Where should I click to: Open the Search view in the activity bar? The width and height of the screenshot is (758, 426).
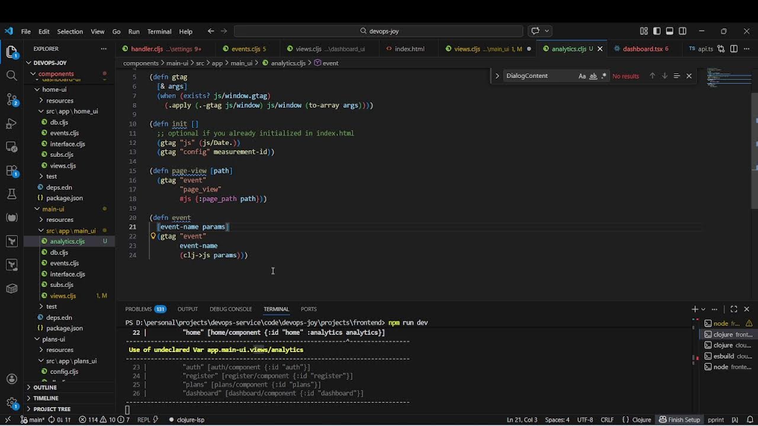(x=11, y=76)
